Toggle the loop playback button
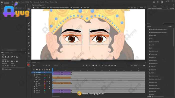This screenshot has width=175, height=98. tap(106, 65)
